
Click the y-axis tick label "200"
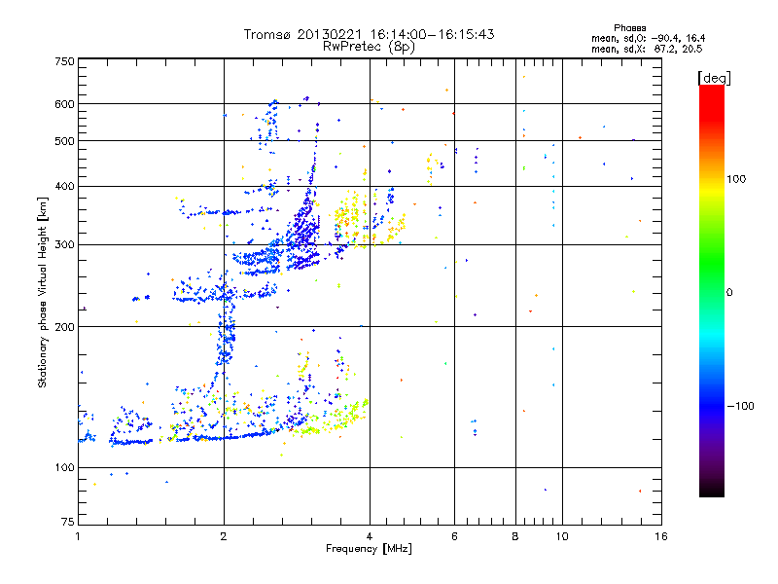(64, 327)
